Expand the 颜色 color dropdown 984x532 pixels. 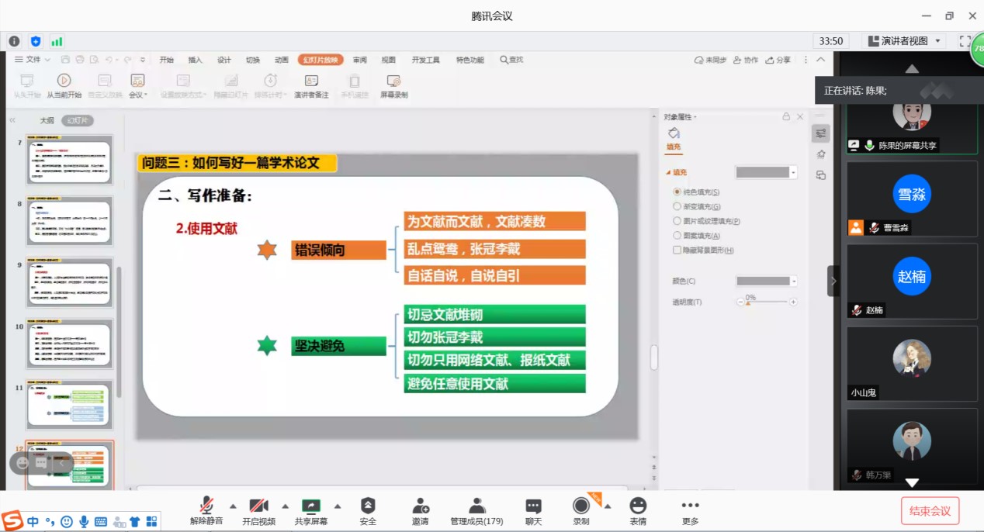793,282
